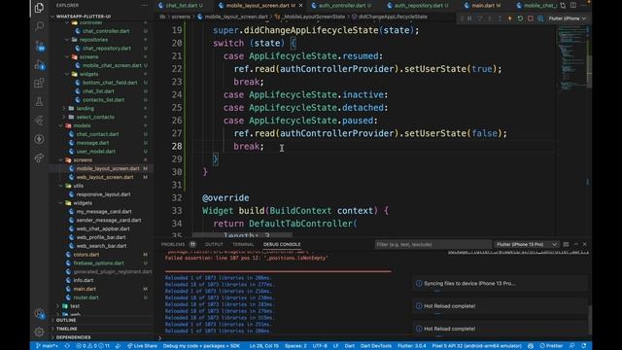Stop the debug session
Screen dimensions: 622x350
tap(531, 18)
